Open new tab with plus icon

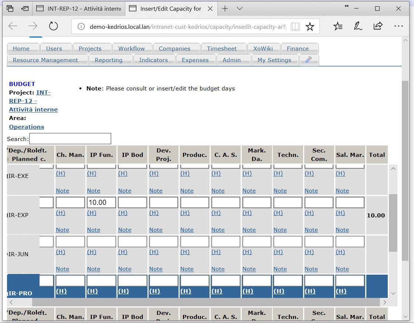click(x=225, y=9)
